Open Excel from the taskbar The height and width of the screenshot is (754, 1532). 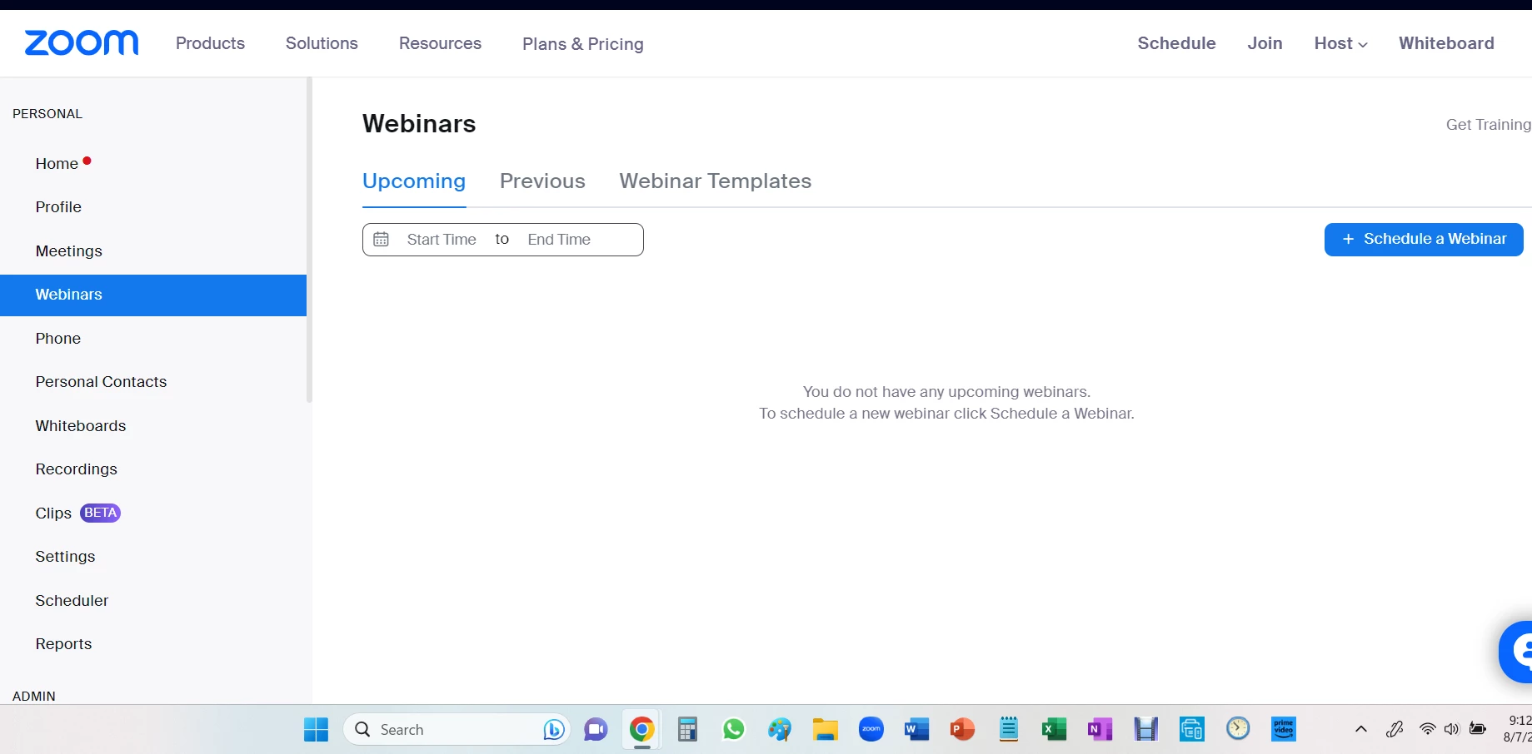coord(1054,730)
